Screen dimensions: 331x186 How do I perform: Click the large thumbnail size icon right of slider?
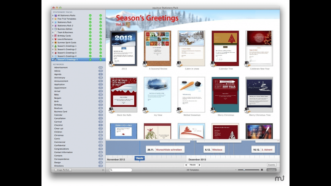coord(262,170)
